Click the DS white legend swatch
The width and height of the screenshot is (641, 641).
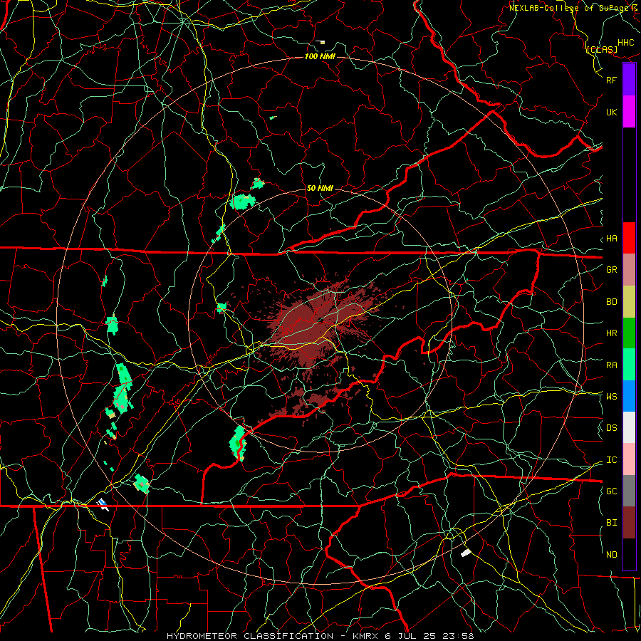[x=629, y=427]
